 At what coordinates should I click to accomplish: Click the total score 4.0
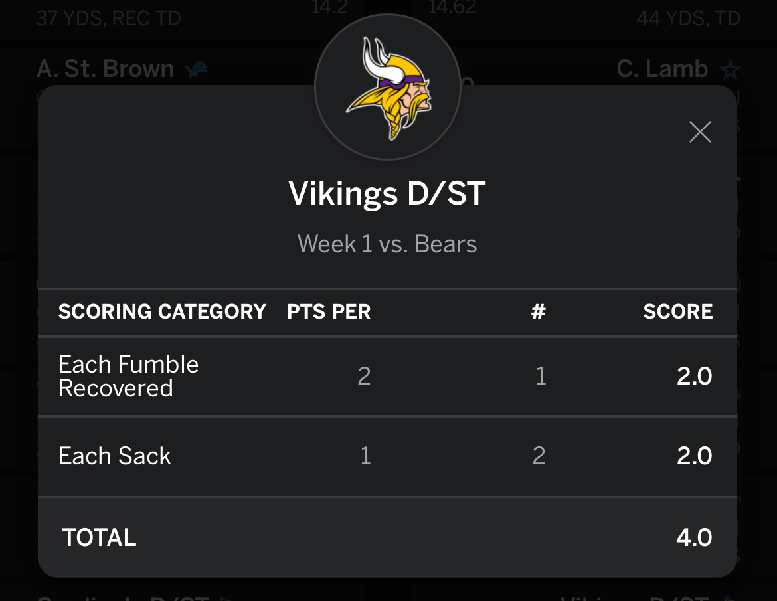(x=694, y=537)
